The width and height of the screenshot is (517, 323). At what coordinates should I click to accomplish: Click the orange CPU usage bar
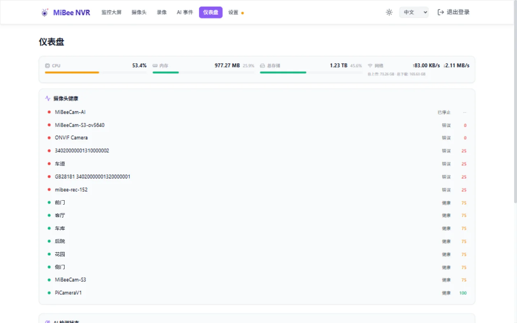click(x=72, y=72)
